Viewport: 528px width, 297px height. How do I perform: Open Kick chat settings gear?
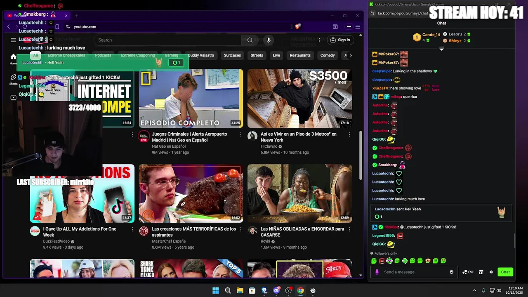pyautogui.click(x=491, y=272)
